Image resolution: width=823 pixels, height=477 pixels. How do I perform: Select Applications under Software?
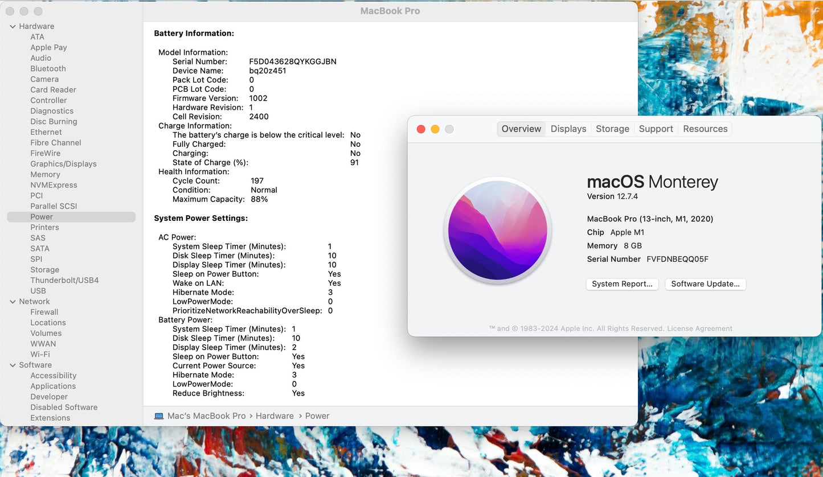[x=53, y=386]
